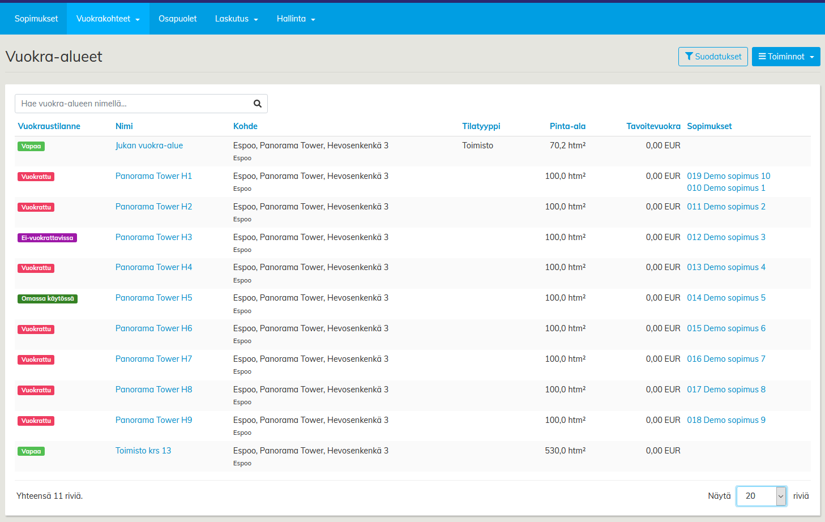825x522 pixels.
Task: Click the Ei-vuokrattavissa status badge
Action: pos(47,238)
